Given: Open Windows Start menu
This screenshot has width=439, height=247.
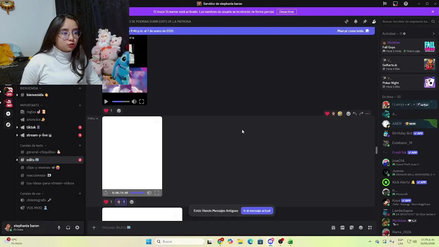Looking at the screenshot, I should click(x=149, y=242).
